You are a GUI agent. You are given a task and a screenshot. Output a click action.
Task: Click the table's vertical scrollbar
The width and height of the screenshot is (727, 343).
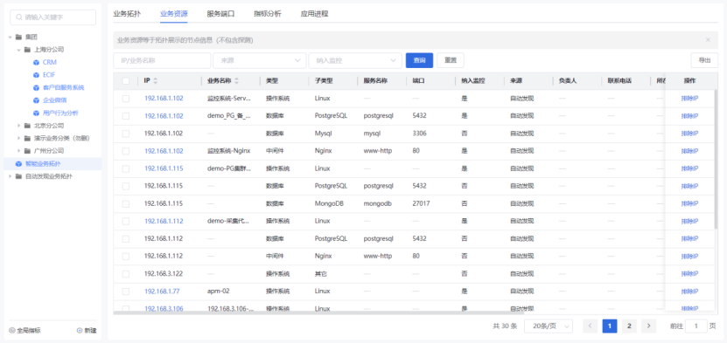pyautogui.click(x=716, y=160)
